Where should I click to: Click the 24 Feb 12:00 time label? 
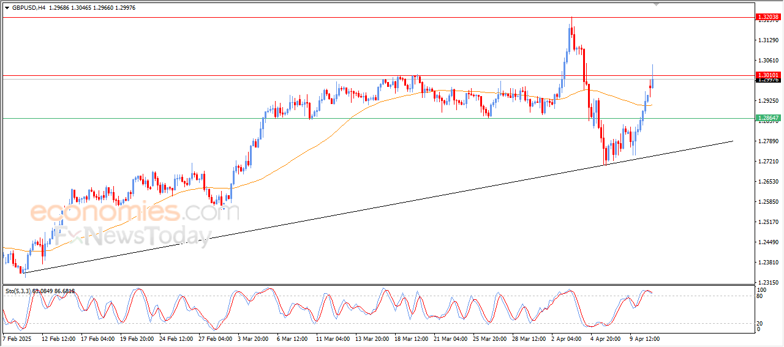[x=176, y=338]
